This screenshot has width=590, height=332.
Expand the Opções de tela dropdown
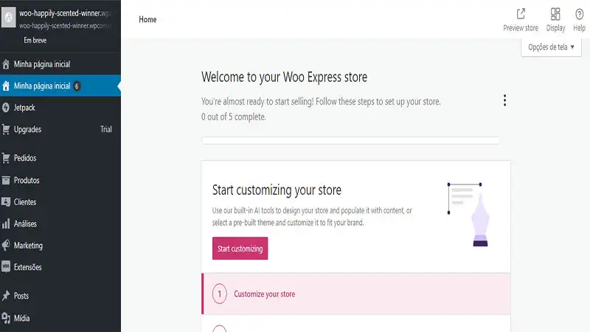point(551,47)
